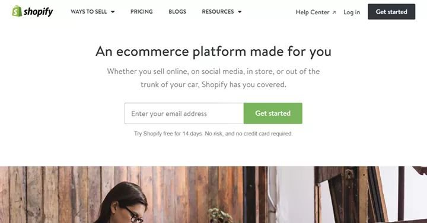The width and height of the screenshot is (427, 223).
Task: Go to the PRICING page
Action: (142, 12)
